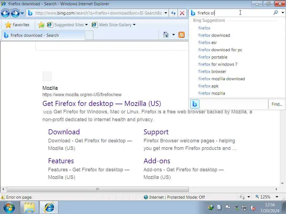Click the network tray icon
Image resolution: width=286 pixels, height=214 pixels.
244,207
